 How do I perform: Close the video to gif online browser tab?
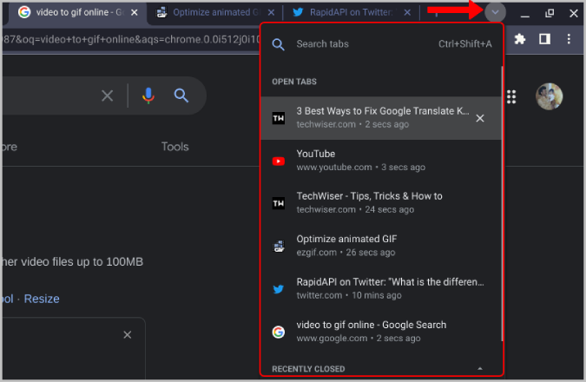point(135,13)
